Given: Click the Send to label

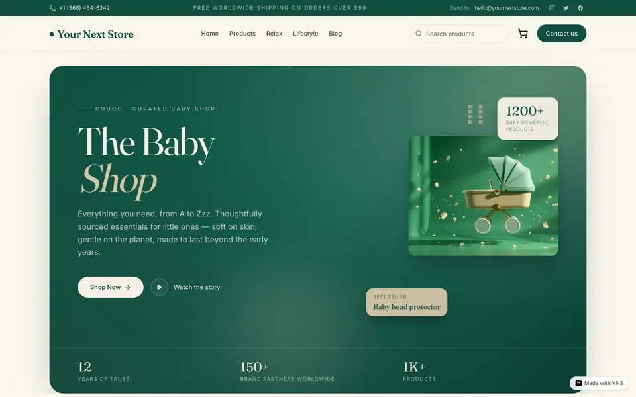Looking at the screenshot, I should [459, 8].
